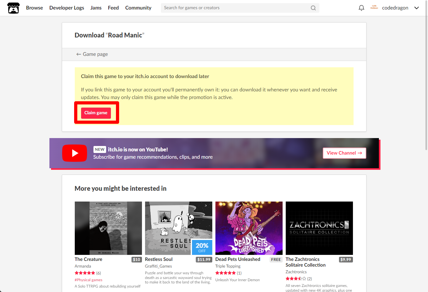The width and height of the screenshot is (428, 292).
Task: Return to Game page link
Action: pos(92,54)
